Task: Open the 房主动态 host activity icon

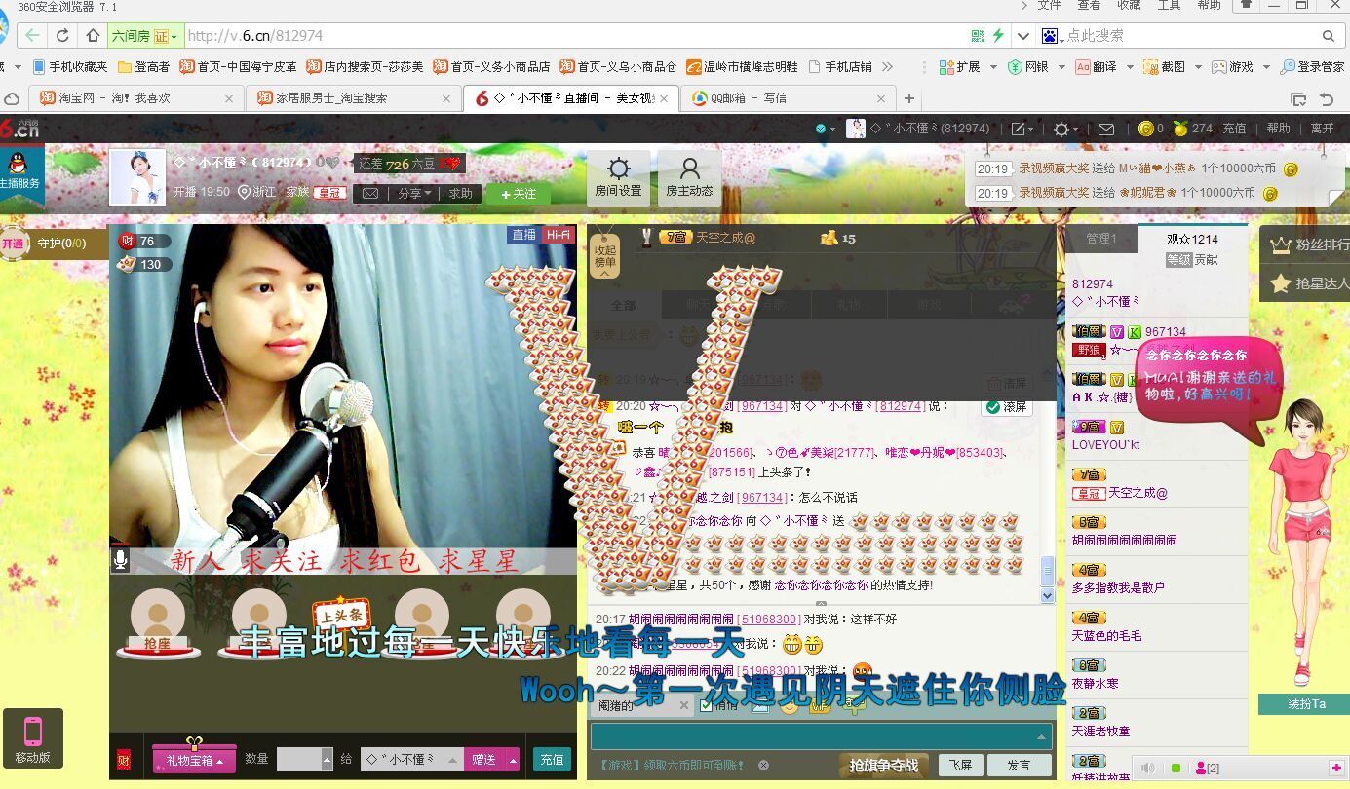Action: click(x=689, y=177)
